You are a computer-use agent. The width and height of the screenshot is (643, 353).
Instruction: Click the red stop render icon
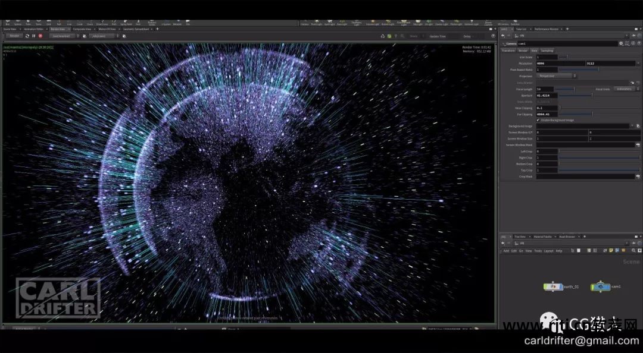click(x=40, y=36)
